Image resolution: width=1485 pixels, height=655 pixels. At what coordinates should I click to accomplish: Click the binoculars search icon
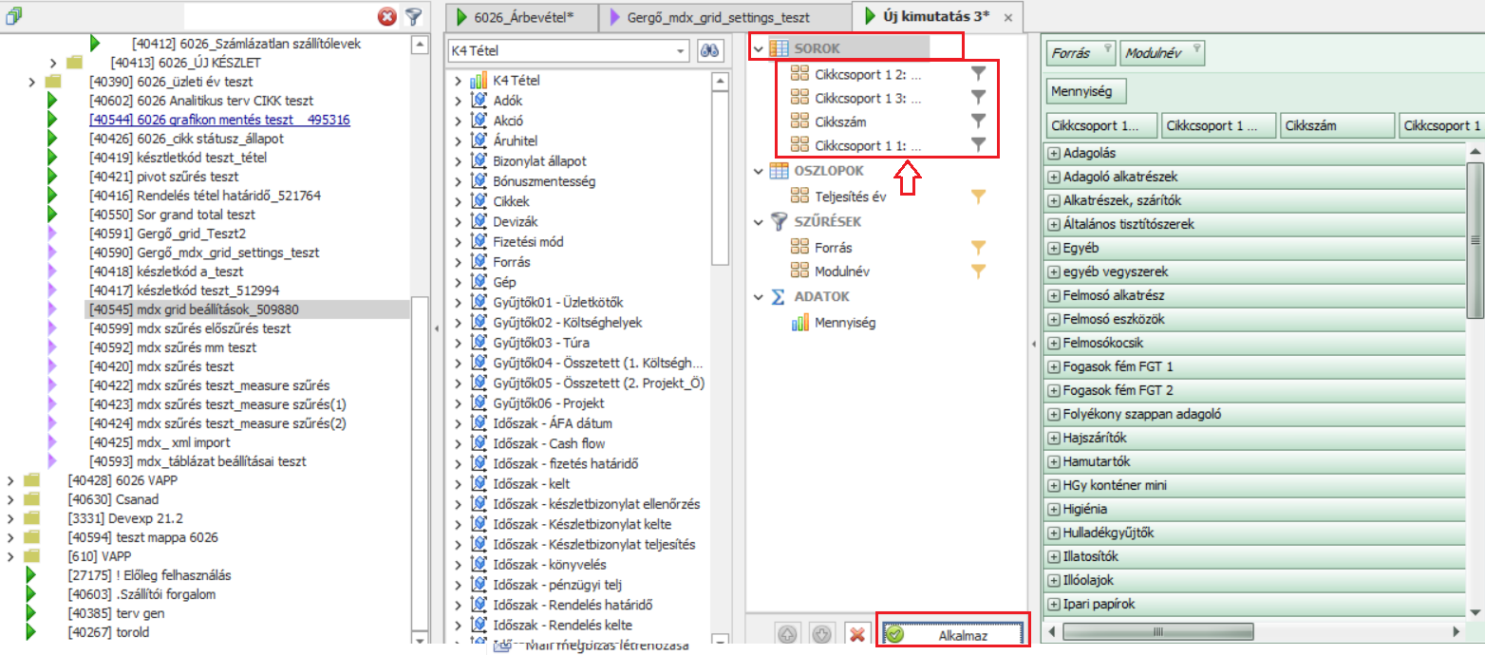coord(709,50)
